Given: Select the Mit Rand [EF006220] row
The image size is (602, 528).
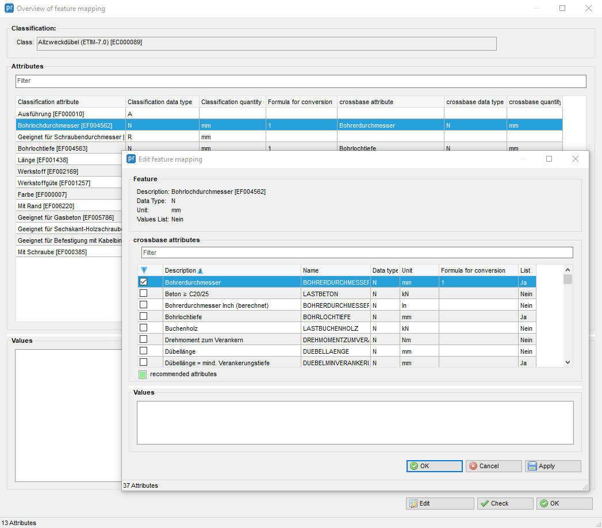Looking at the screenshot, I should pyautogui.click(x=69, y=206).
